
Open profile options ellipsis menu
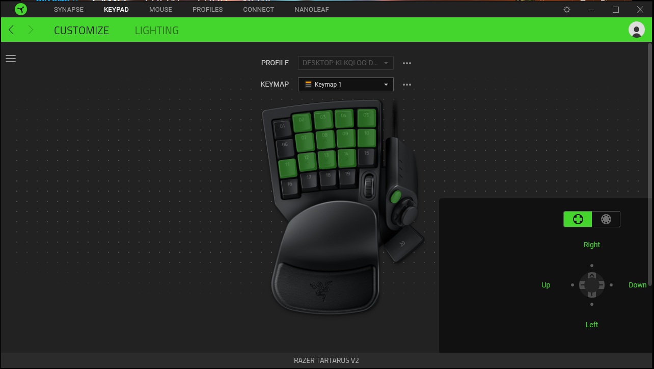click(x=407, y=63)
